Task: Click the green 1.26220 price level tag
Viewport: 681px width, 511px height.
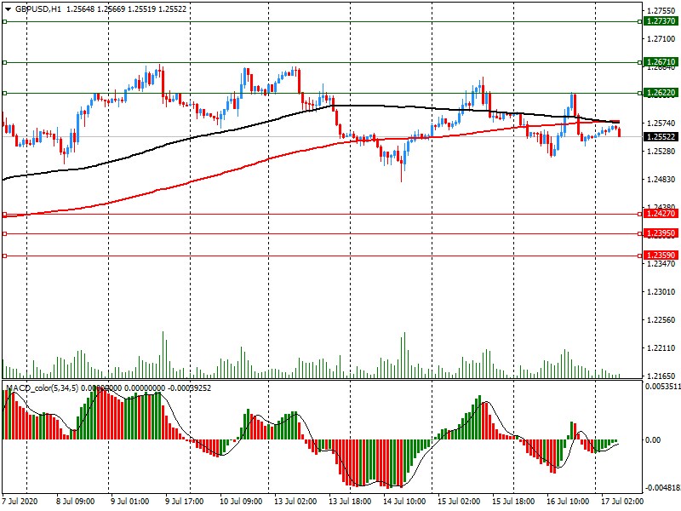Action: [x=661, y=92]
